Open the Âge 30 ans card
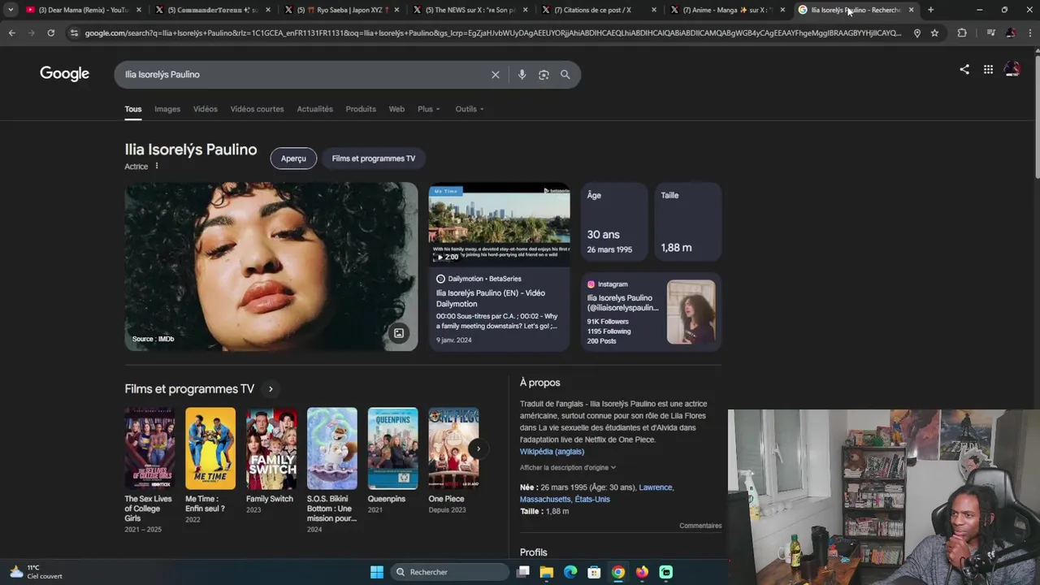 (x=614, y=222)
